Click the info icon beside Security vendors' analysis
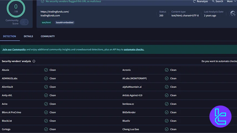 [x=34, y=61]
